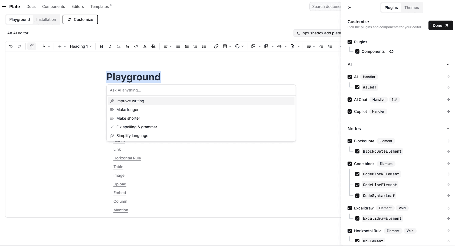
Task: Open the Heading 1 block type dropdown
Action: tap(81, 46)
